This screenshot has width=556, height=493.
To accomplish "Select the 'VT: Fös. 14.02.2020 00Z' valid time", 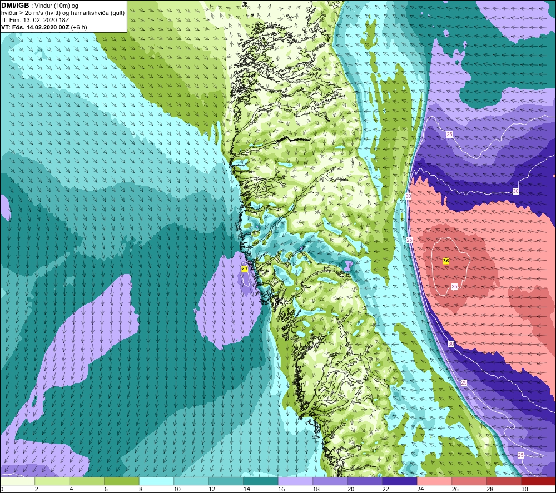I will point(35,27).
